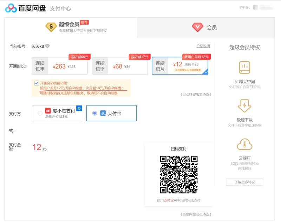Click the blue 荐 corner badge
281x224 pixels.
pyautogui.click(x=79, y=108)
